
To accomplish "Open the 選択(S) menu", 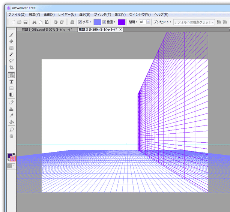I will pyautogui.click(x=85, y=15).
